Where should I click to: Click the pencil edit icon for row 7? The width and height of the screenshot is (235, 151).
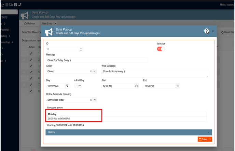[31, 85]
